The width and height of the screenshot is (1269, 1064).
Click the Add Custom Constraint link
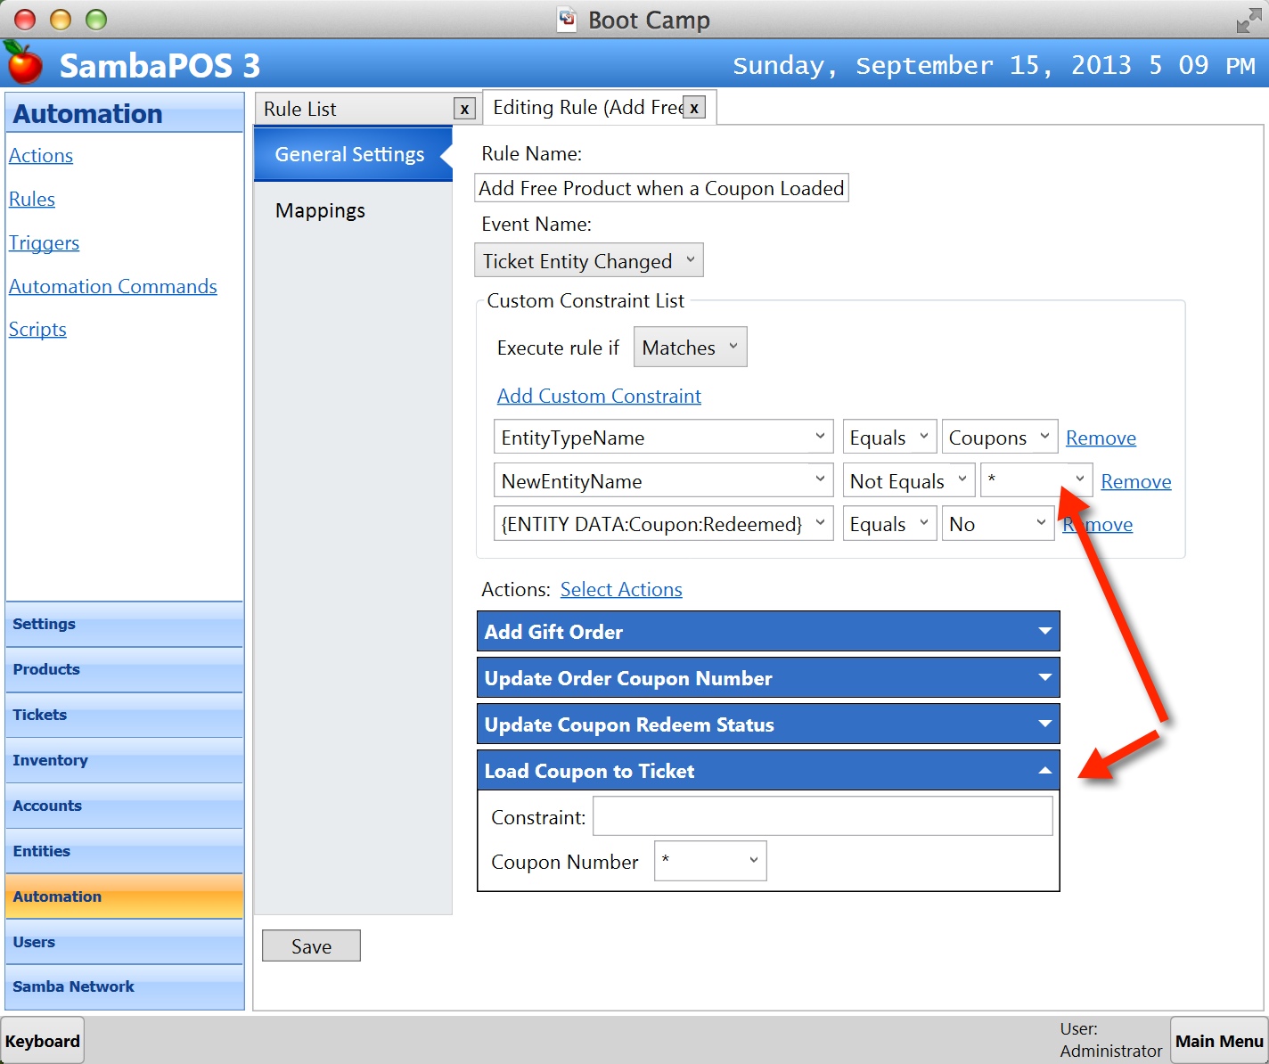point(599,397)
